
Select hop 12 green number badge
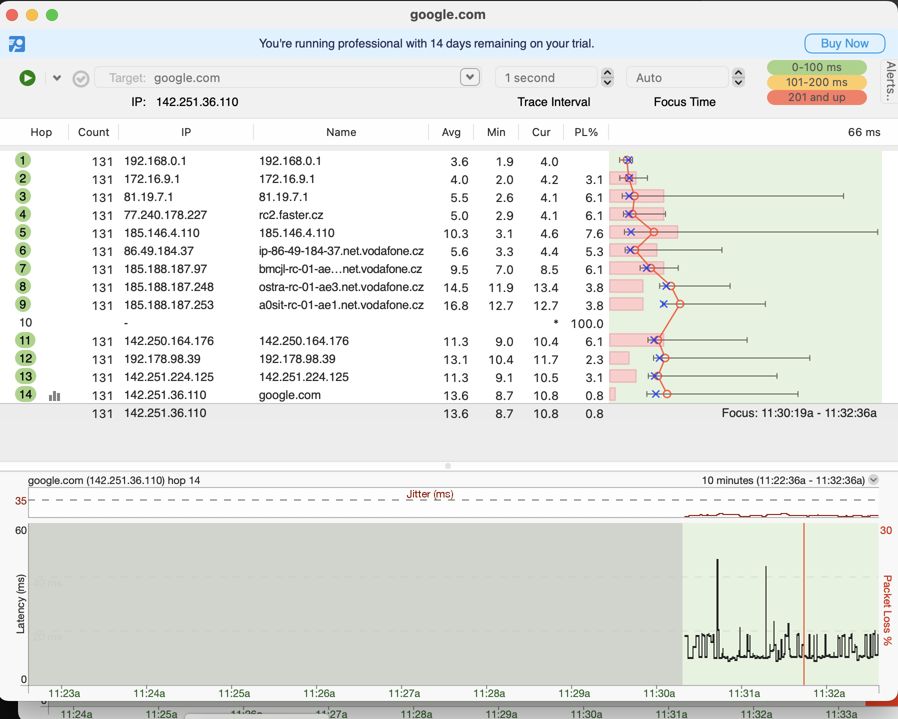25,358
